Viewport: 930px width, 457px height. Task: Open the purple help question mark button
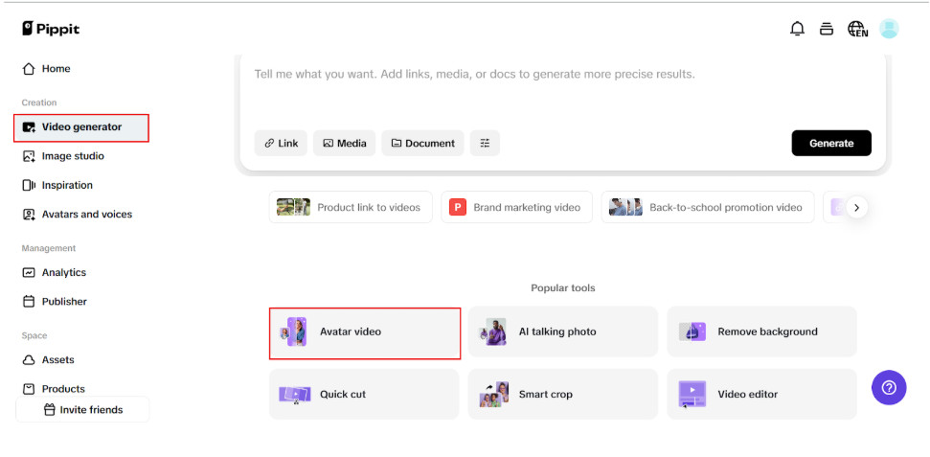tap(889, 388)
